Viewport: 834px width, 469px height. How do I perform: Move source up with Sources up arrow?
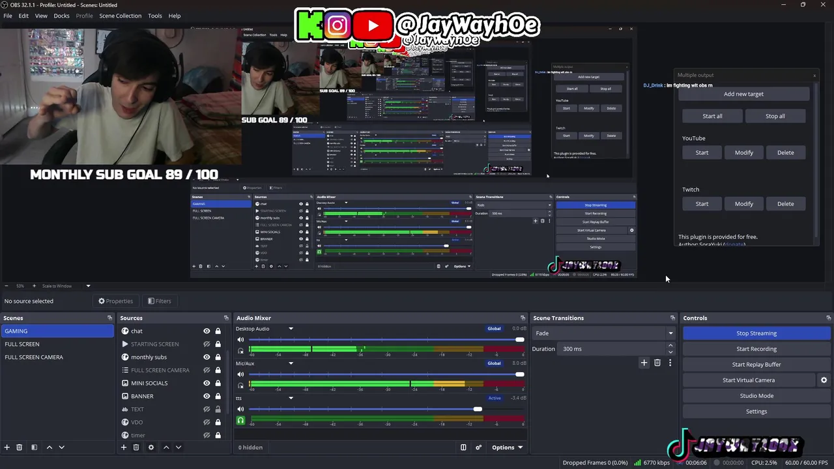pyautogui.click(x=166, y=448)
